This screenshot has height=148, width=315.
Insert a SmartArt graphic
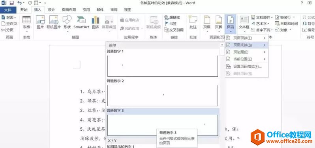point(81,22)
